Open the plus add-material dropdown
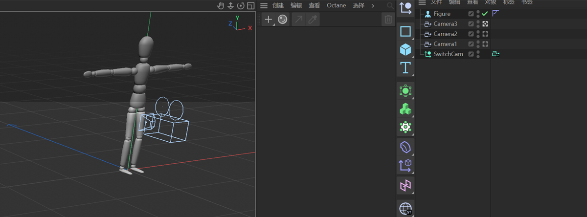 coord(268,19)
